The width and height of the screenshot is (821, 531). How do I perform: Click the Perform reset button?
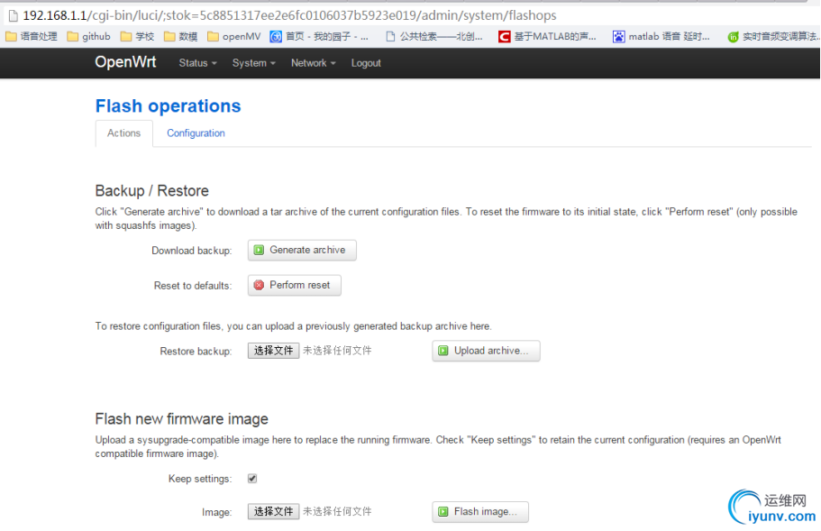click(295, 286)
